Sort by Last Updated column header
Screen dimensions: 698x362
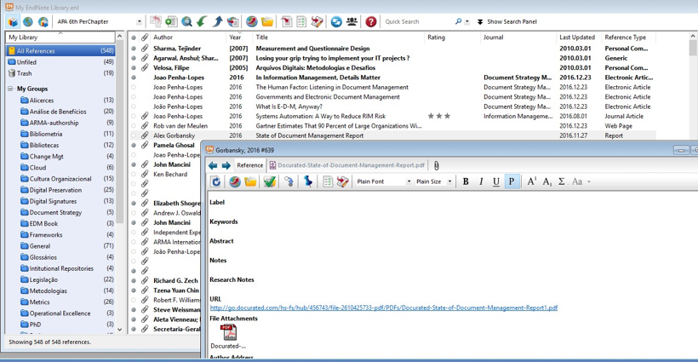click(x=577, y=37)
